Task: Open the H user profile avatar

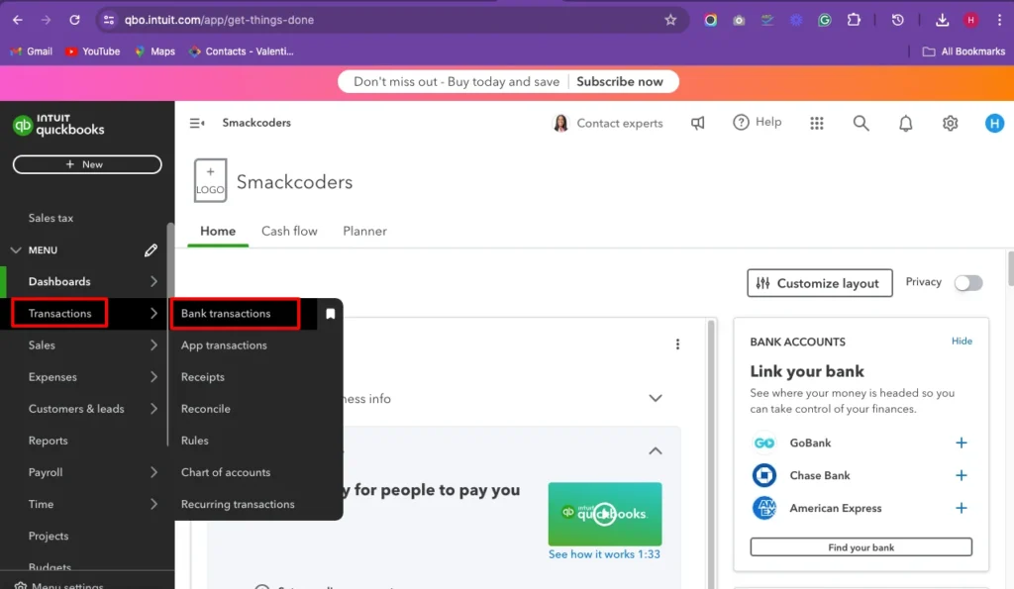Action: (994, 123)
